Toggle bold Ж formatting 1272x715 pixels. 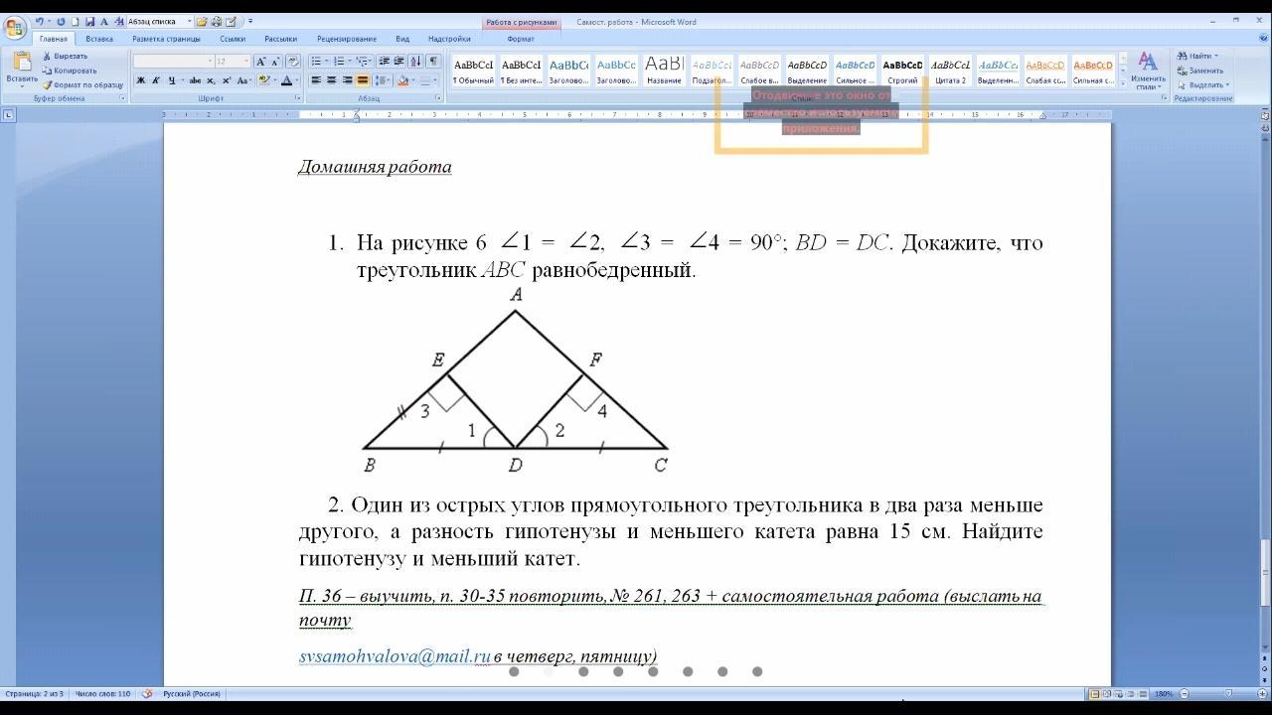pyautogui.click(x=140, y=80)
